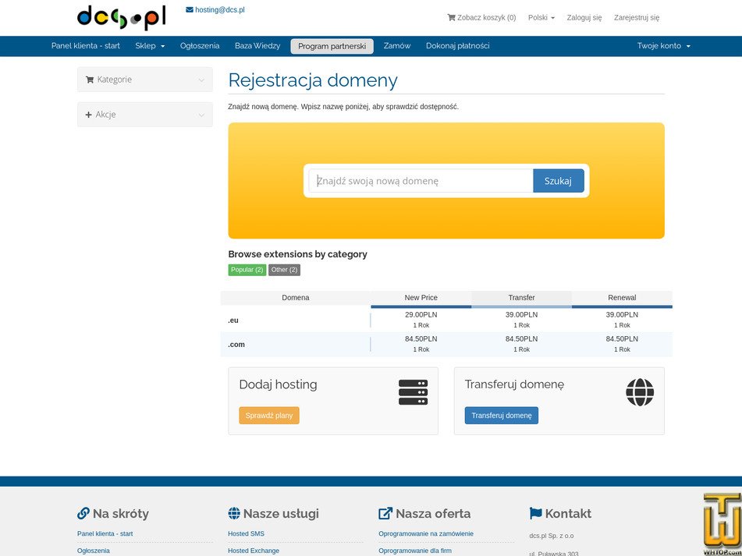
Task: Open Baza Wiedzy in the navigation bar
Action: pyautogui.click(x=257, y=46)
